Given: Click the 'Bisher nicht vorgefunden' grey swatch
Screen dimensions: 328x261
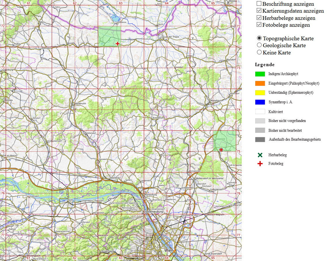Looking at the screenshot, I should pos(260,121).
